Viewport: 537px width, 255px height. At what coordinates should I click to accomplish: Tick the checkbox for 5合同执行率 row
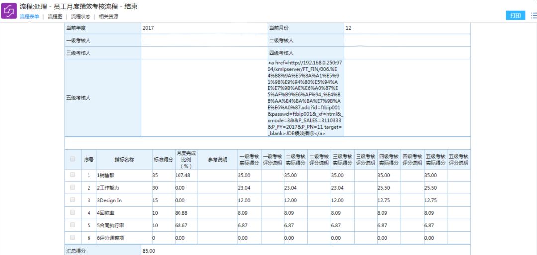click(x=72, y=225)
